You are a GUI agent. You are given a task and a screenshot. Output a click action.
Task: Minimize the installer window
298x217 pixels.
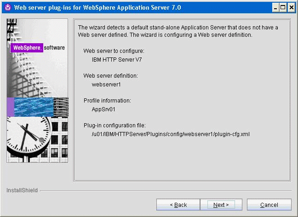[275, 7]
